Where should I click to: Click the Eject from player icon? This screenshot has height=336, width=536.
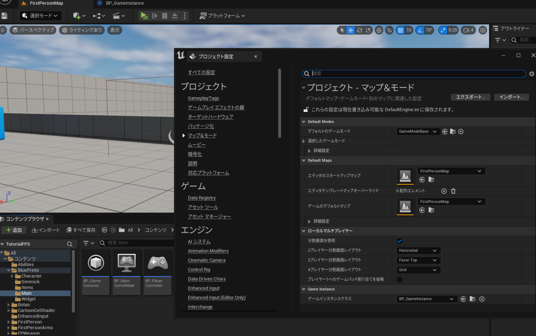pos(175,16)
